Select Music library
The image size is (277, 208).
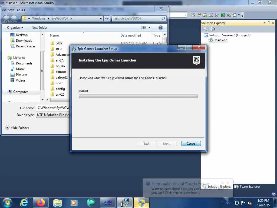pos(18,69)
